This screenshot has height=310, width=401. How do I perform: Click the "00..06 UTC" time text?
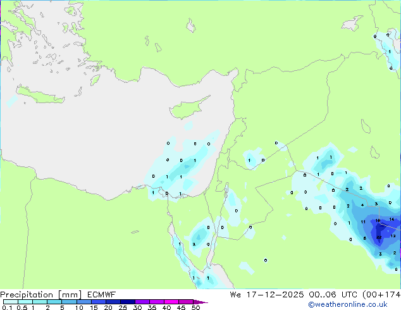click(x=333, y=295)
